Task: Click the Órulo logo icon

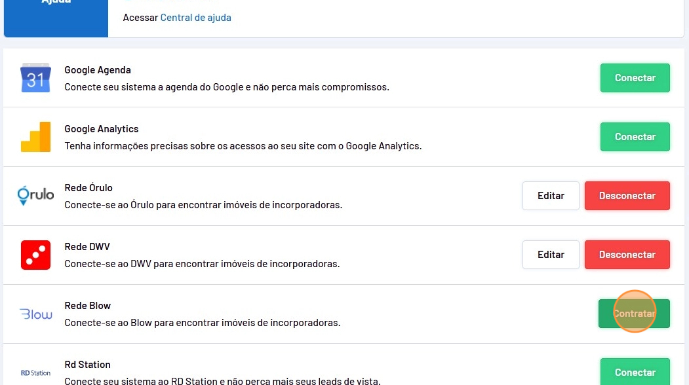Action: [x=35, y=196]
